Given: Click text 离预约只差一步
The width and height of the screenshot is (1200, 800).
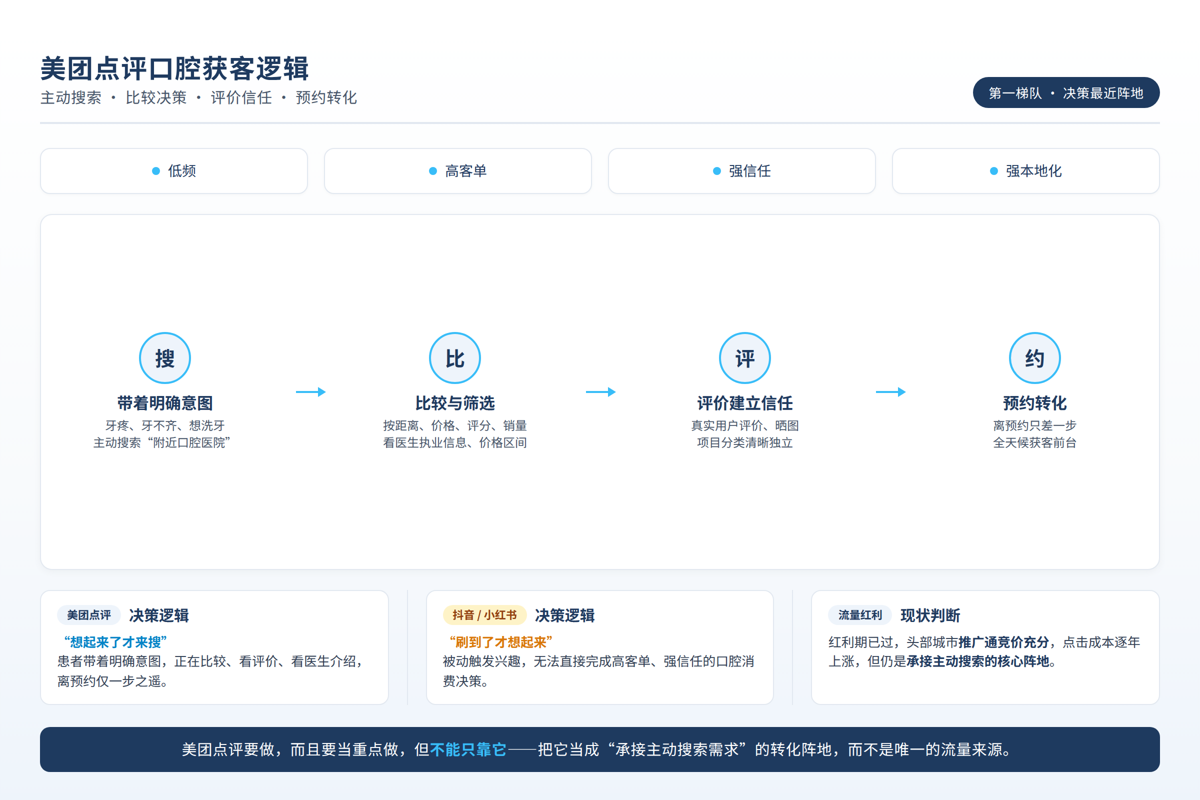Looking at the screenshot, I should (x=1034, y=425).
